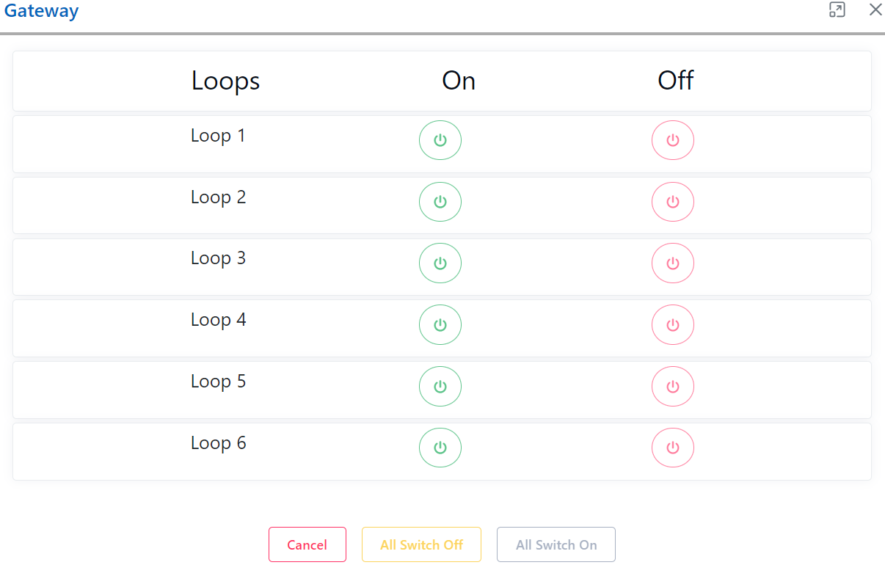Select the Off column header

click(674, 81)
